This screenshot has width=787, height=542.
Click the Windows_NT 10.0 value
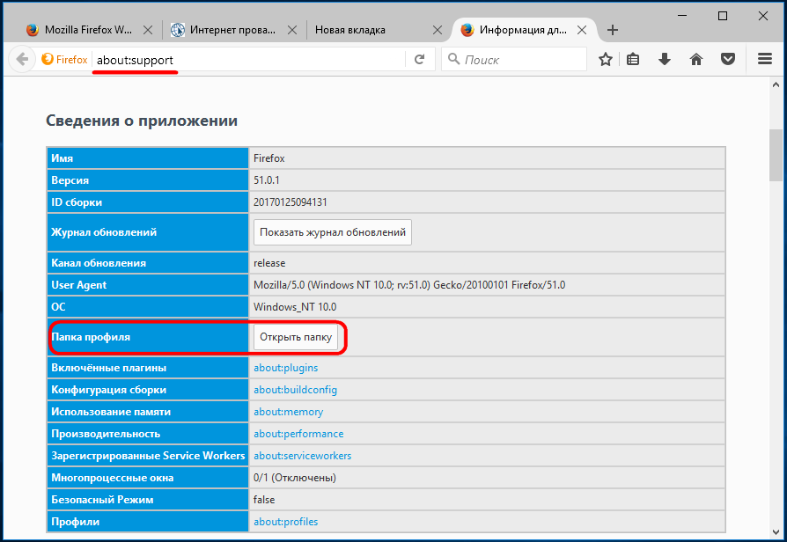coord(295,307)
